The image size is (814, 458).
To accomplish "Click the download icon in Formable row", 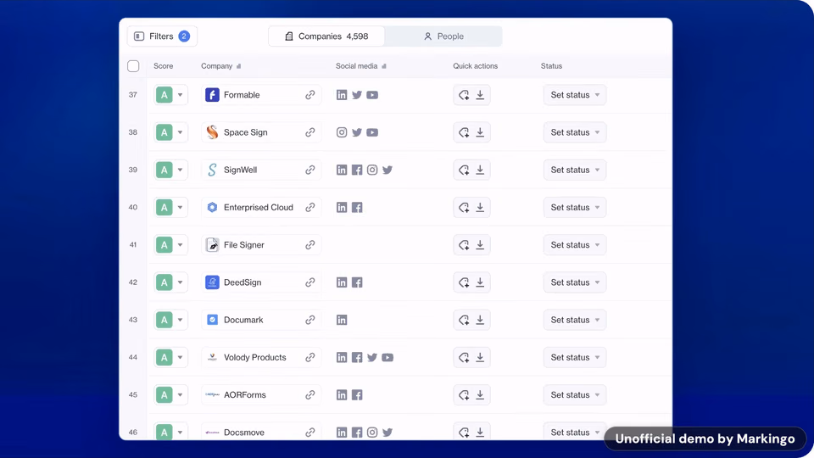I will (x=480, y=95).
